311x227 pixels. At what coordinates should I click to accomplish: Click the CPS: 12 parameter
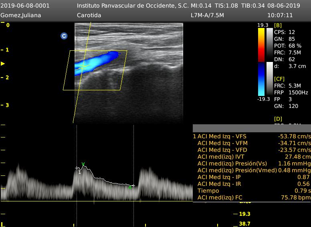285,32
